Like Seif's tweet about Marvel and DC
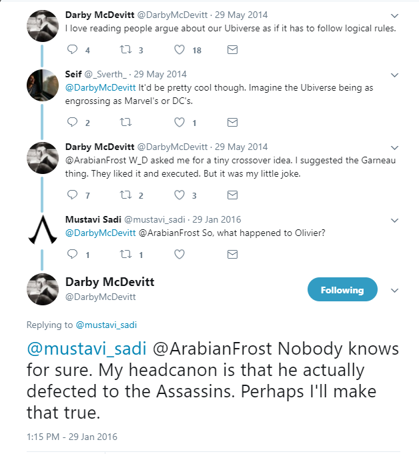Viewport: 419px width, 454px height. click(179, 123)
